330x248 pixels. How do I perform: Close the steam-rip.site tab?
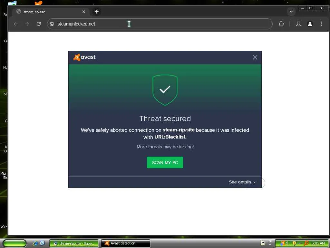[x=84, y=12]
